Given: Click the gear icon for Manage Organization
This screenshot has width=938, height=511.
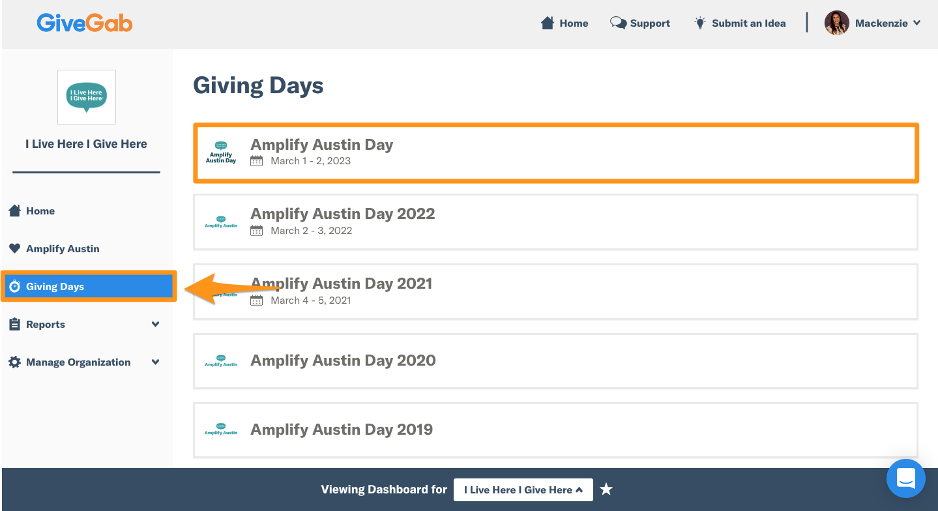Looking at the screenshot, I should [14, 362].
